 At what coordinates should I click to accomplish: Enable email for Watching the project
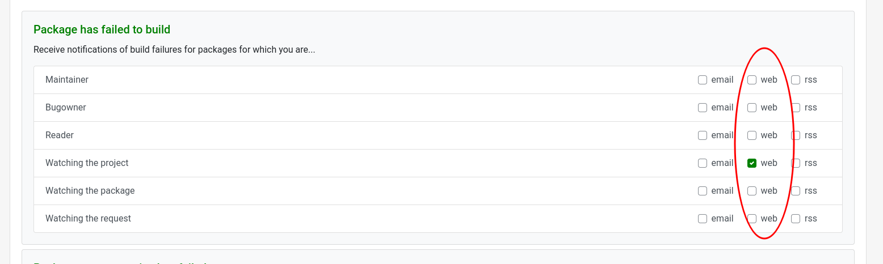703,163
